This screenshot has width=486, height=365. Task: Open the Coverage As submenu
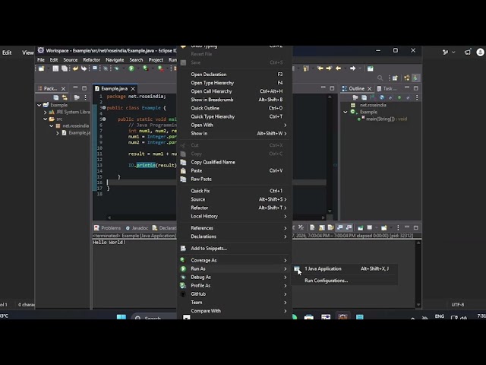pyautogui.click(x=234, y=260)
